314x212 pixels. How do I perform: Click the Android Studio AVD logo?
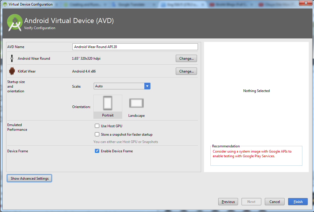click(15, 23)
